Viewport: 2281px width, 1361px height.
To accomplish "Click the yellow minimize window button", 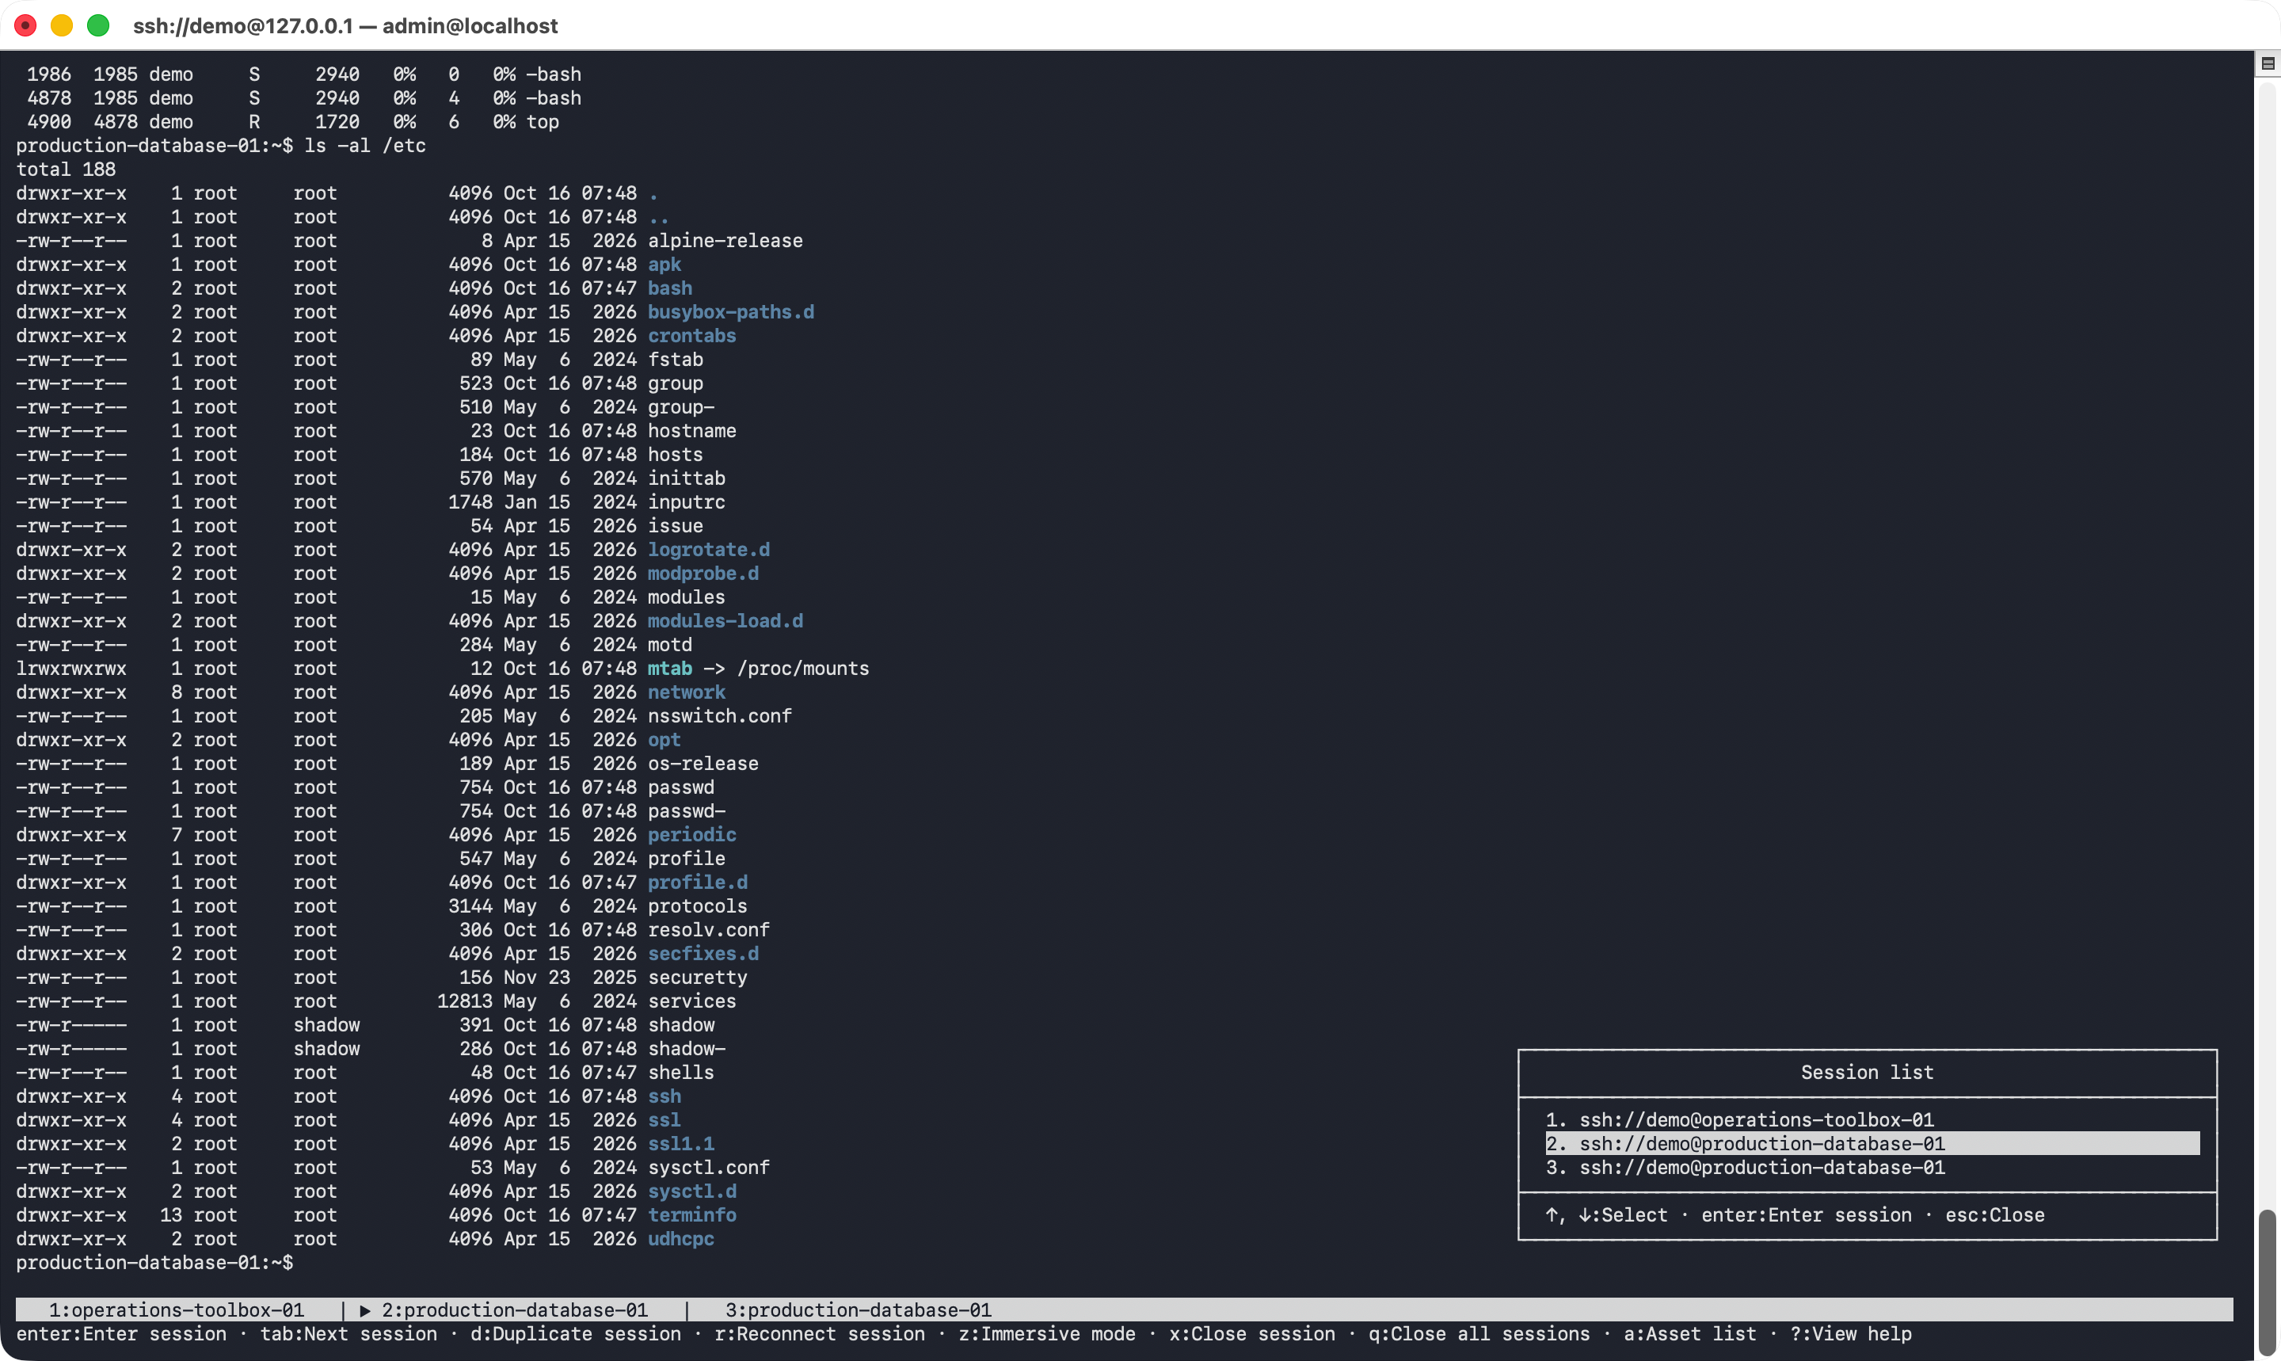I will [x=62, y=25].
